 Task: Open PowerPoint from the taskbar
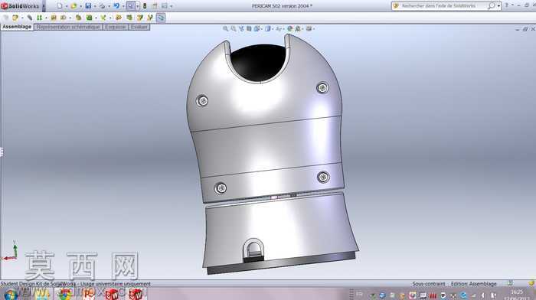88,294
